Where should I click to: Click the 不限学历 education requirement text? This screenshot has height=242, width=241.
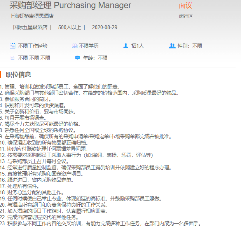[89, 46]
